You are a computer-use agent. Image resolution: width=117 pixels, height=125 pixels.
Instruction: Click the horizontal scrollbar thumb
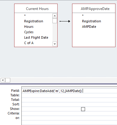pyautogui.click(x=8, y=80)
